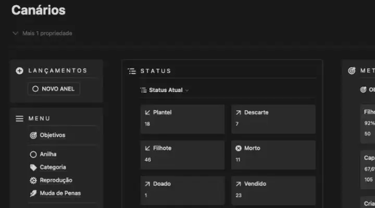This screenshot has height=208, width=375.
Task: Click the target icon in the Metas panel
Action: click(x=352, y=71)
